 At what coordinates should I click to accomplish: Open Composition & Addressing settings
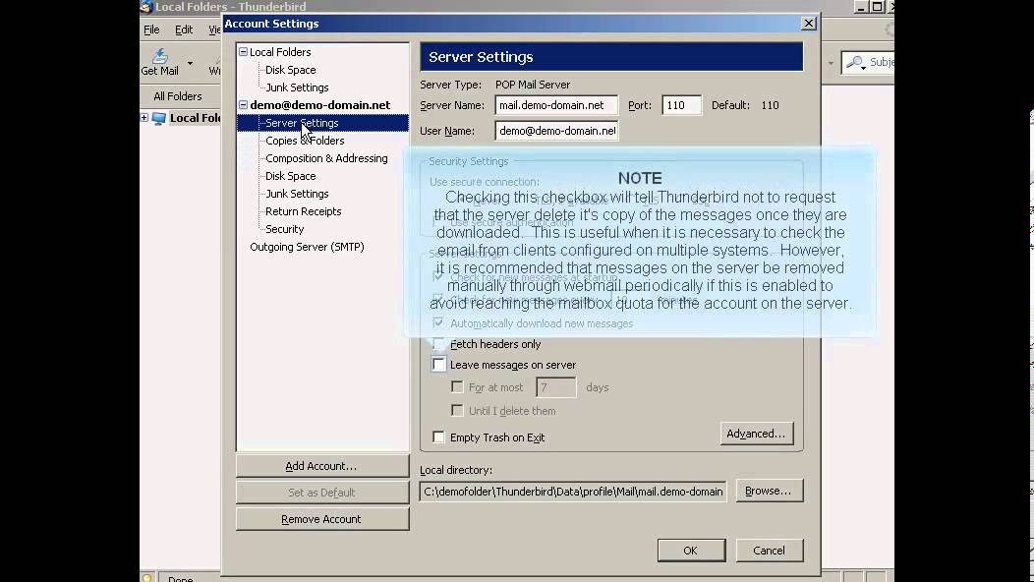[x=326, y=158]
